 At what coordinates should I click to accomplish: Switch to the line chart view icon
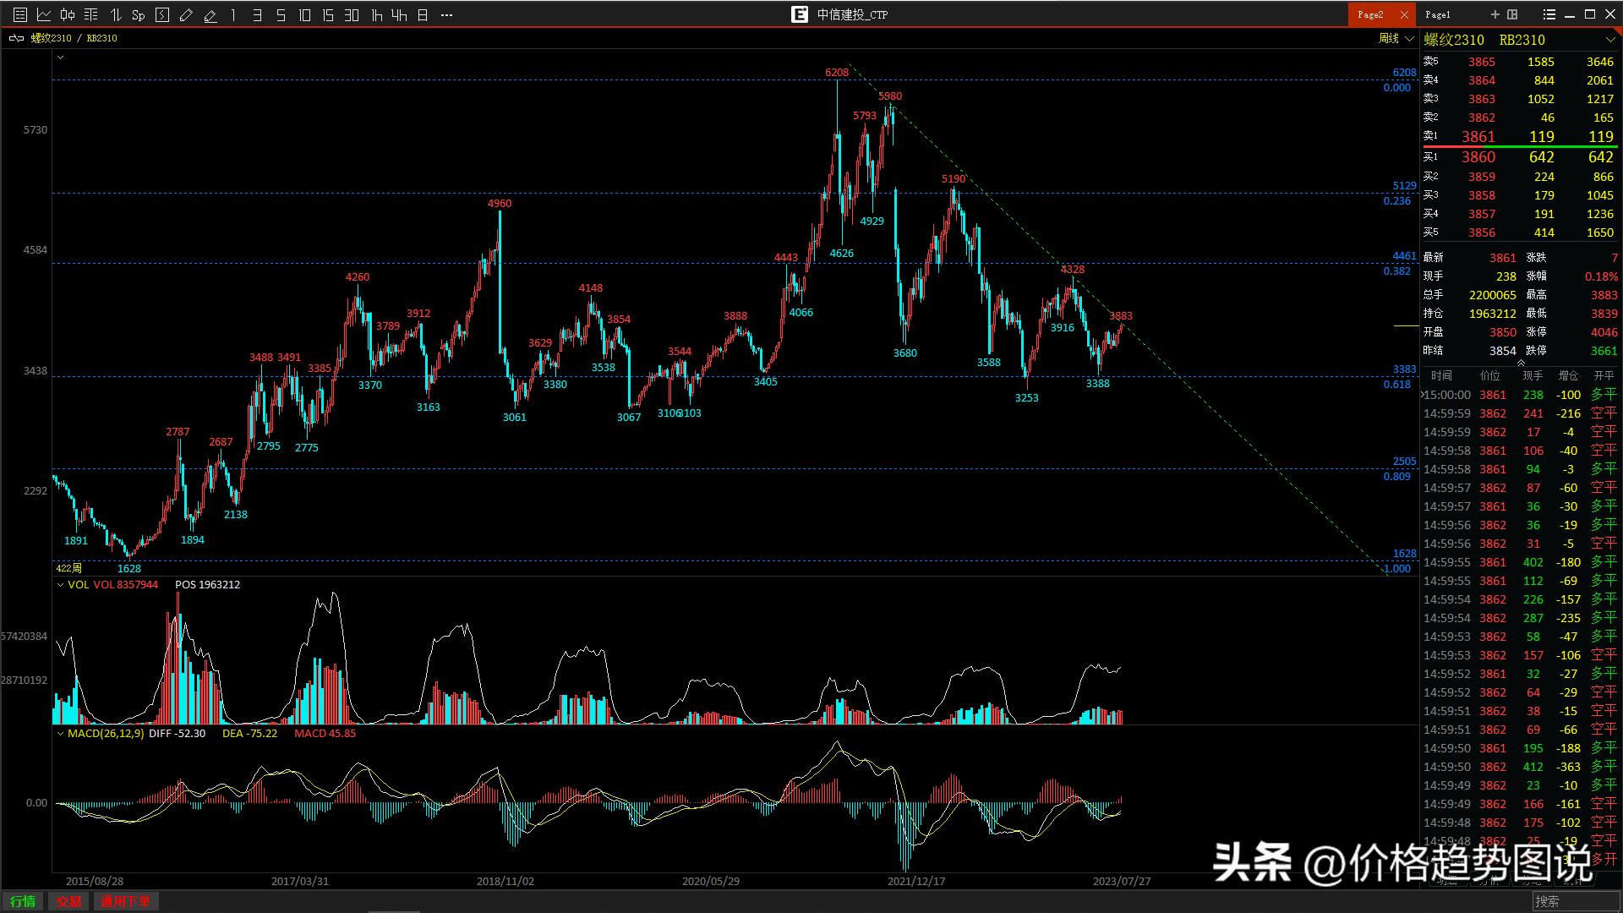click(44, 14)
